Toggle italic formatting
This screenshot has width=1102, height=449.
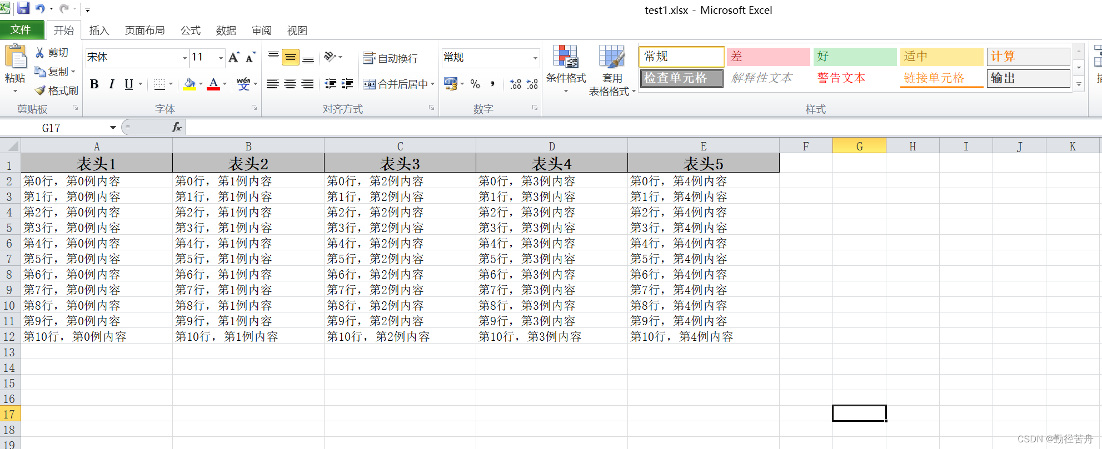[112, 84]
